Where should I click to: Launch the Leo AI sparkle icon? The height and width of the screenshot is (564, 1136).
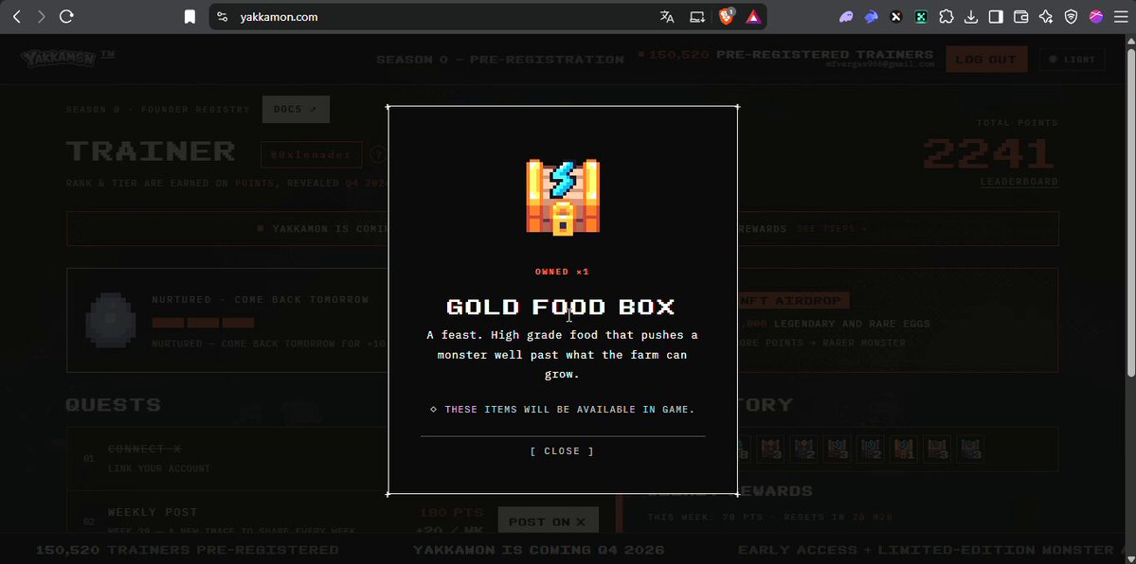tap(1045, 17)
